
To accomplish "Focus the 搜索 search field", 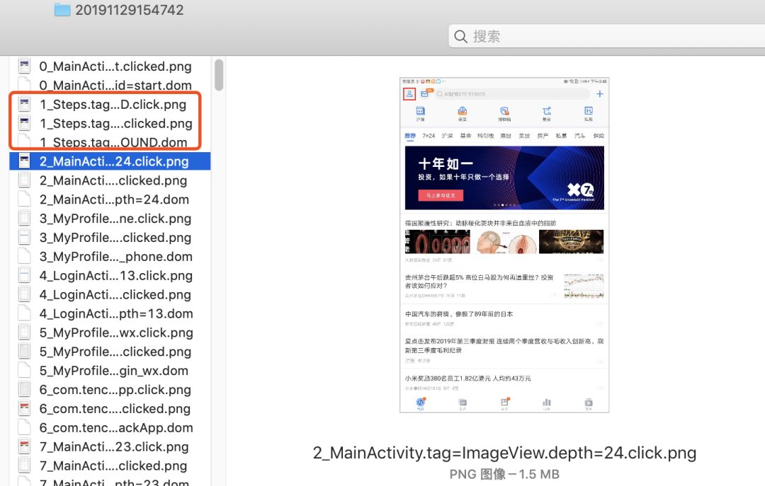I will click(x=606, y=36).
